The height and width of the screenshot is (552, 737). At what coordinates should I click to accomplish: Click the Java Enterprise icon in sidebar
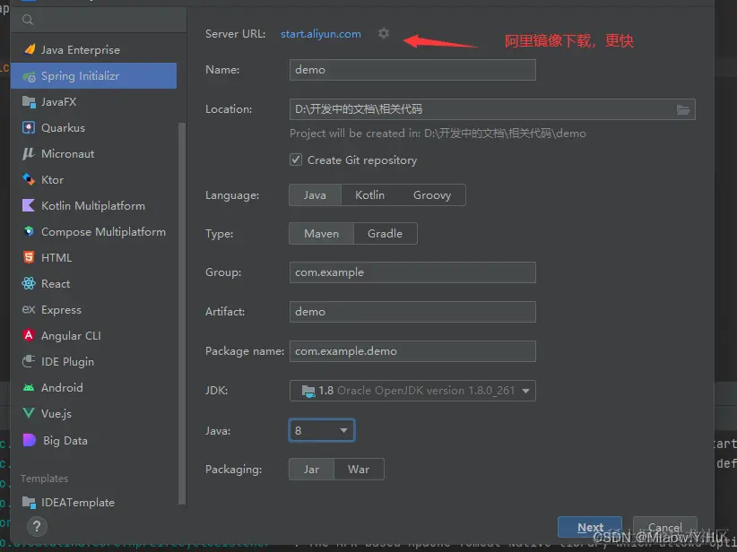pyautogui.click(x=30, y=49)
